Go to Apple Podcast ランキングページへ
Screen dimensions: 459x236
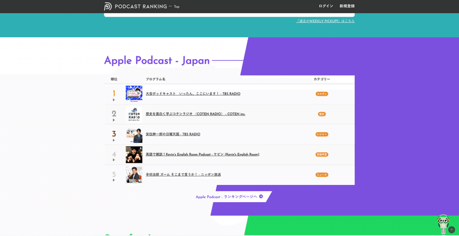point(229,197)
